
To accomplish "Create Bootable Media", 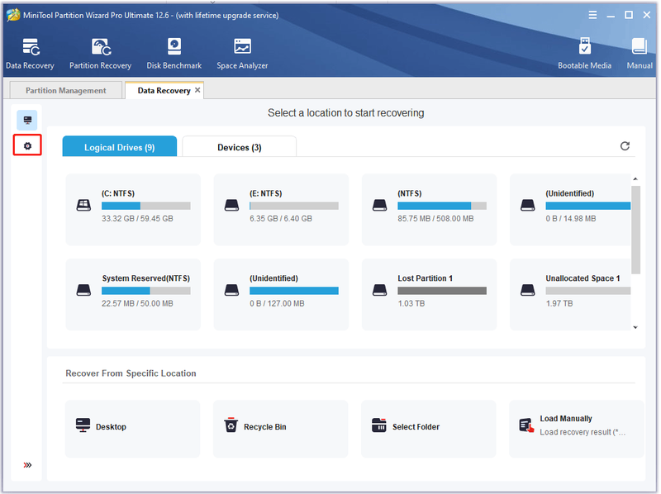I will (584, 54).
